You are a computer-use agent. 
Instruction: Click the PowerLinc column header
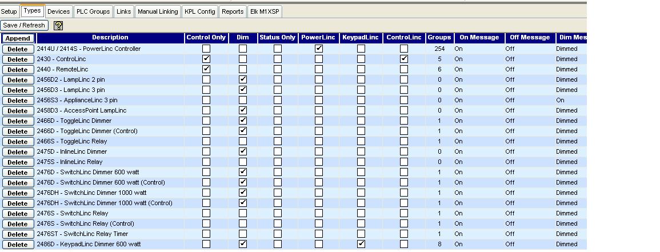(x=318, y=38)
